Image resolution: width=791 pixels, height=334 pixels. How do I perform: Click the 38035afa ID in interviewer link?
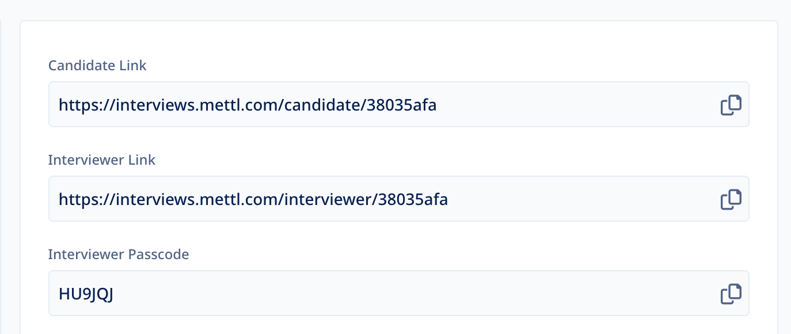coord(413,200)
